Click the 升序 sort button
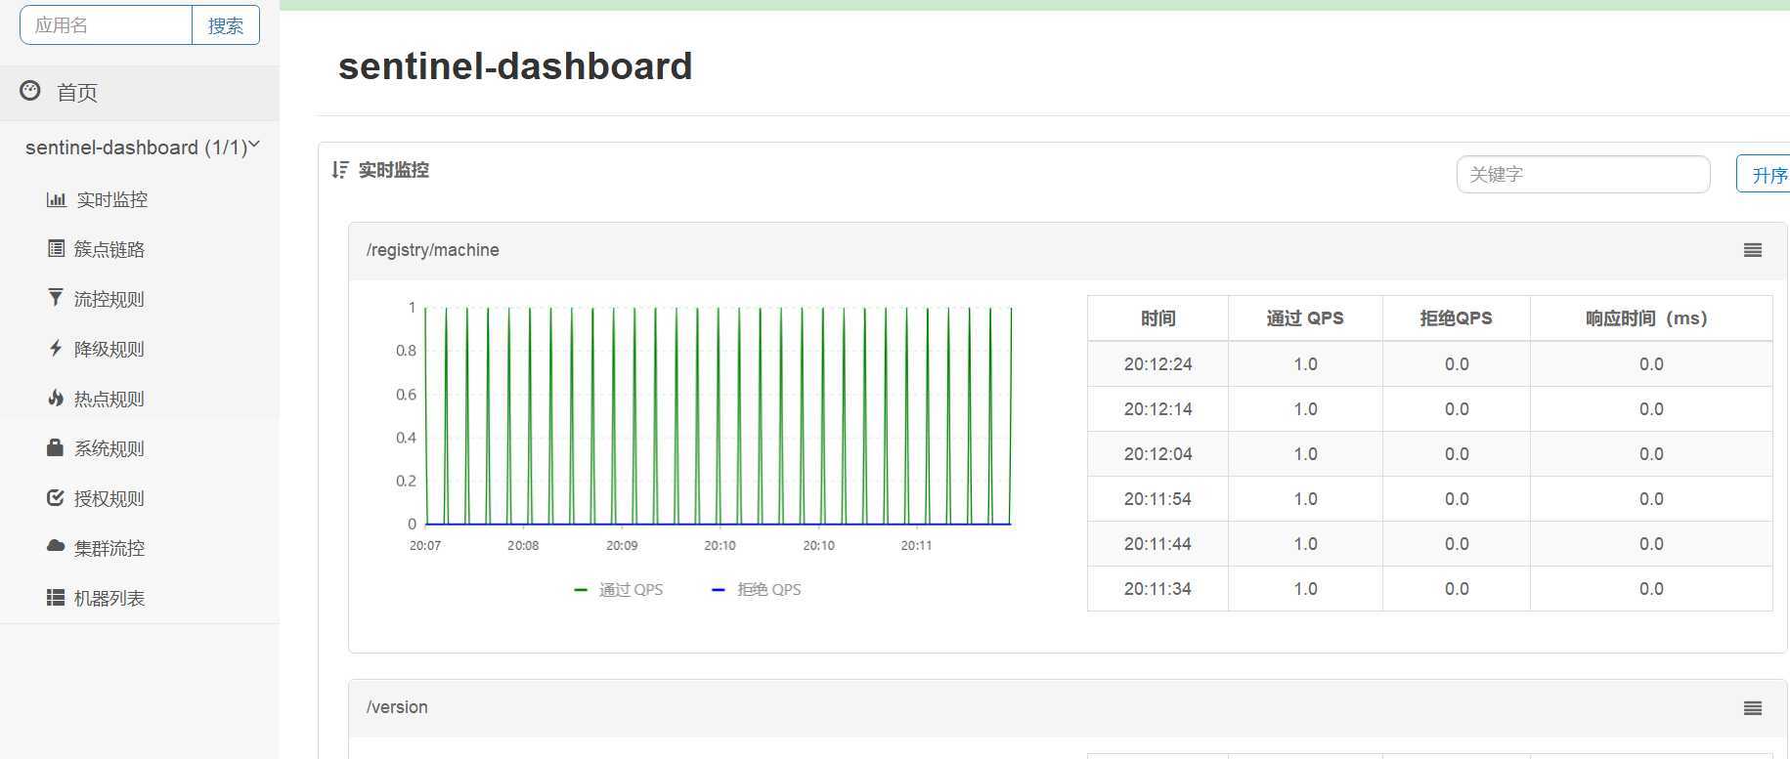 pos(1764,175)
